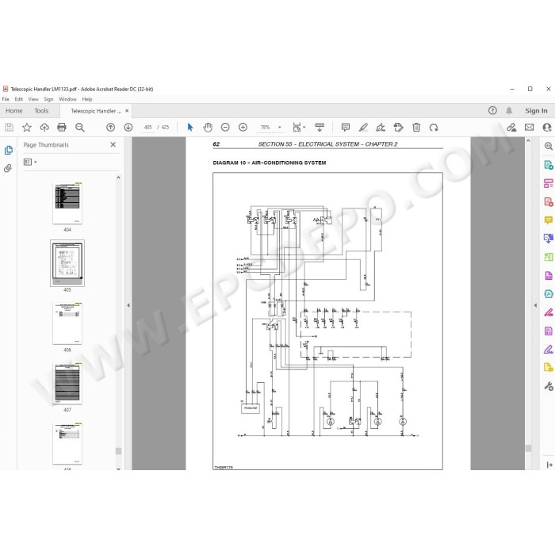Open the Edit menu
Viewport: 555px width, 555px height.
tap(19, 99)
